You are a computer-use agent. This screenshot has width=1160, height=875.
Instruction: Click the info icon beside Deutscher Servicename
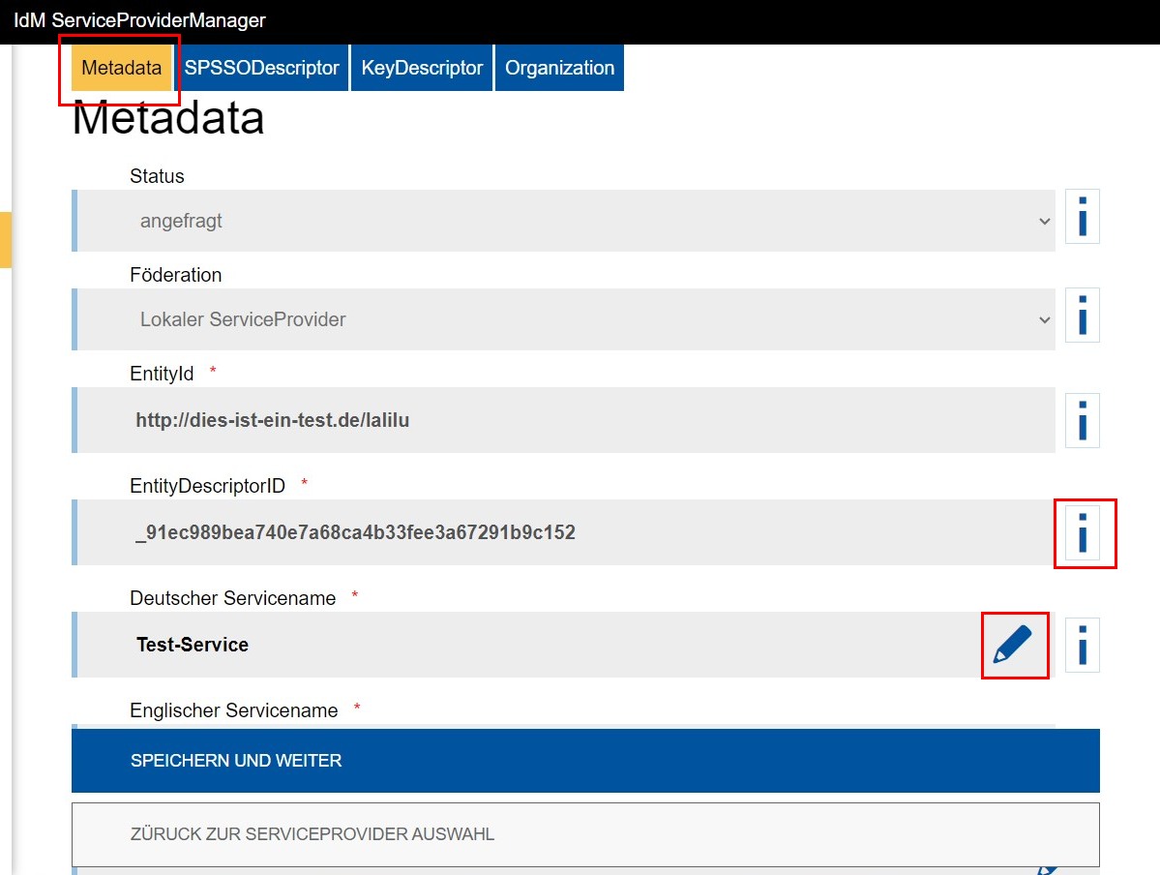tap(1081, 645)
